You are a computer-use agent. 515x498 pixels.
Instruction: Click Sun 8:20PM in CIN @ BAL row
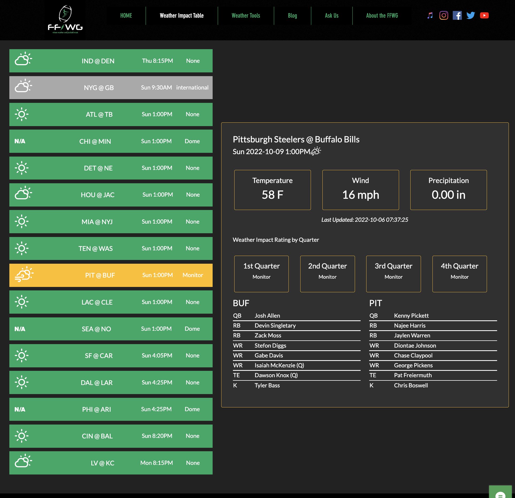tap(157, 436)
